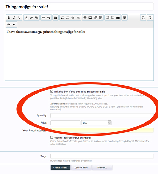Open the Preview... button
Image resolution: width=158 pixels, height=174 pixels.
click(102, 168)
